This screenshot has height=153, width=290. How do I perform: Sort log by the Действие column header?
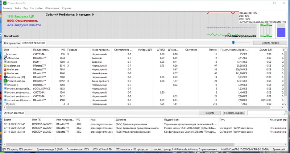coord(138,120)
